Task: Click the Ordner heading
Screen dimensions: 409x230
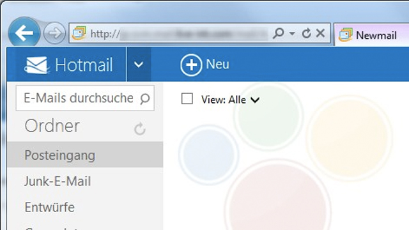Action: point(52,126)
